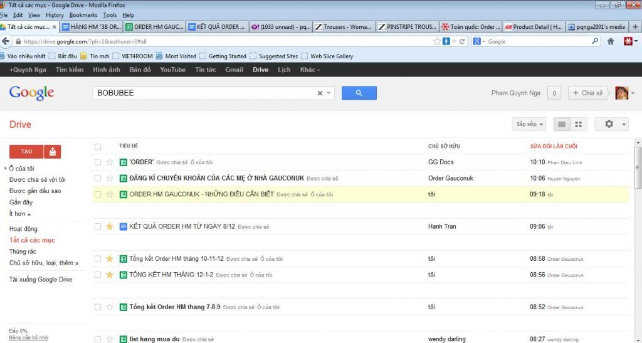Open the Sắp xếp sort dropdown
The image size is (642, 343).
point(530,124)
